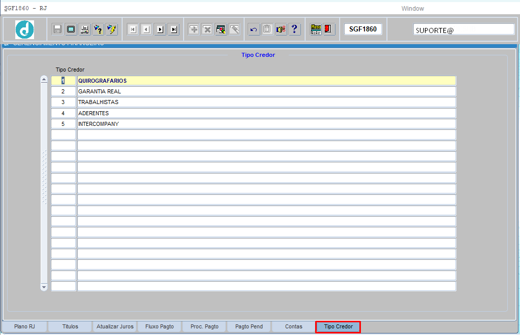Select the Atualizar Juros tab
520x335 pixels.
coord(115,327)
